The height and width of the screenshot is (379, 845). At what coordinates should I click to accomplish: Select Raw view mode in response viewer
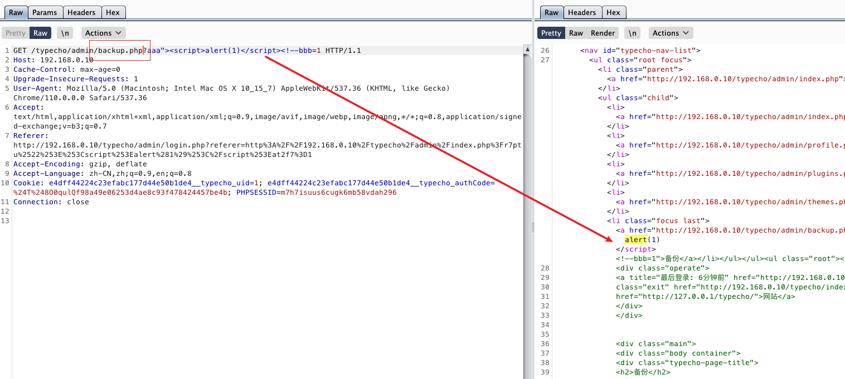click(576, 33)
